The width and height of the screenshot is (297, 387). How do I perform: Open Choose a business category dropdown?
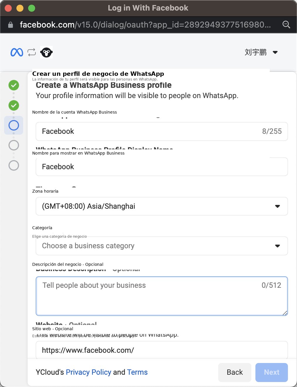(162, 246)
